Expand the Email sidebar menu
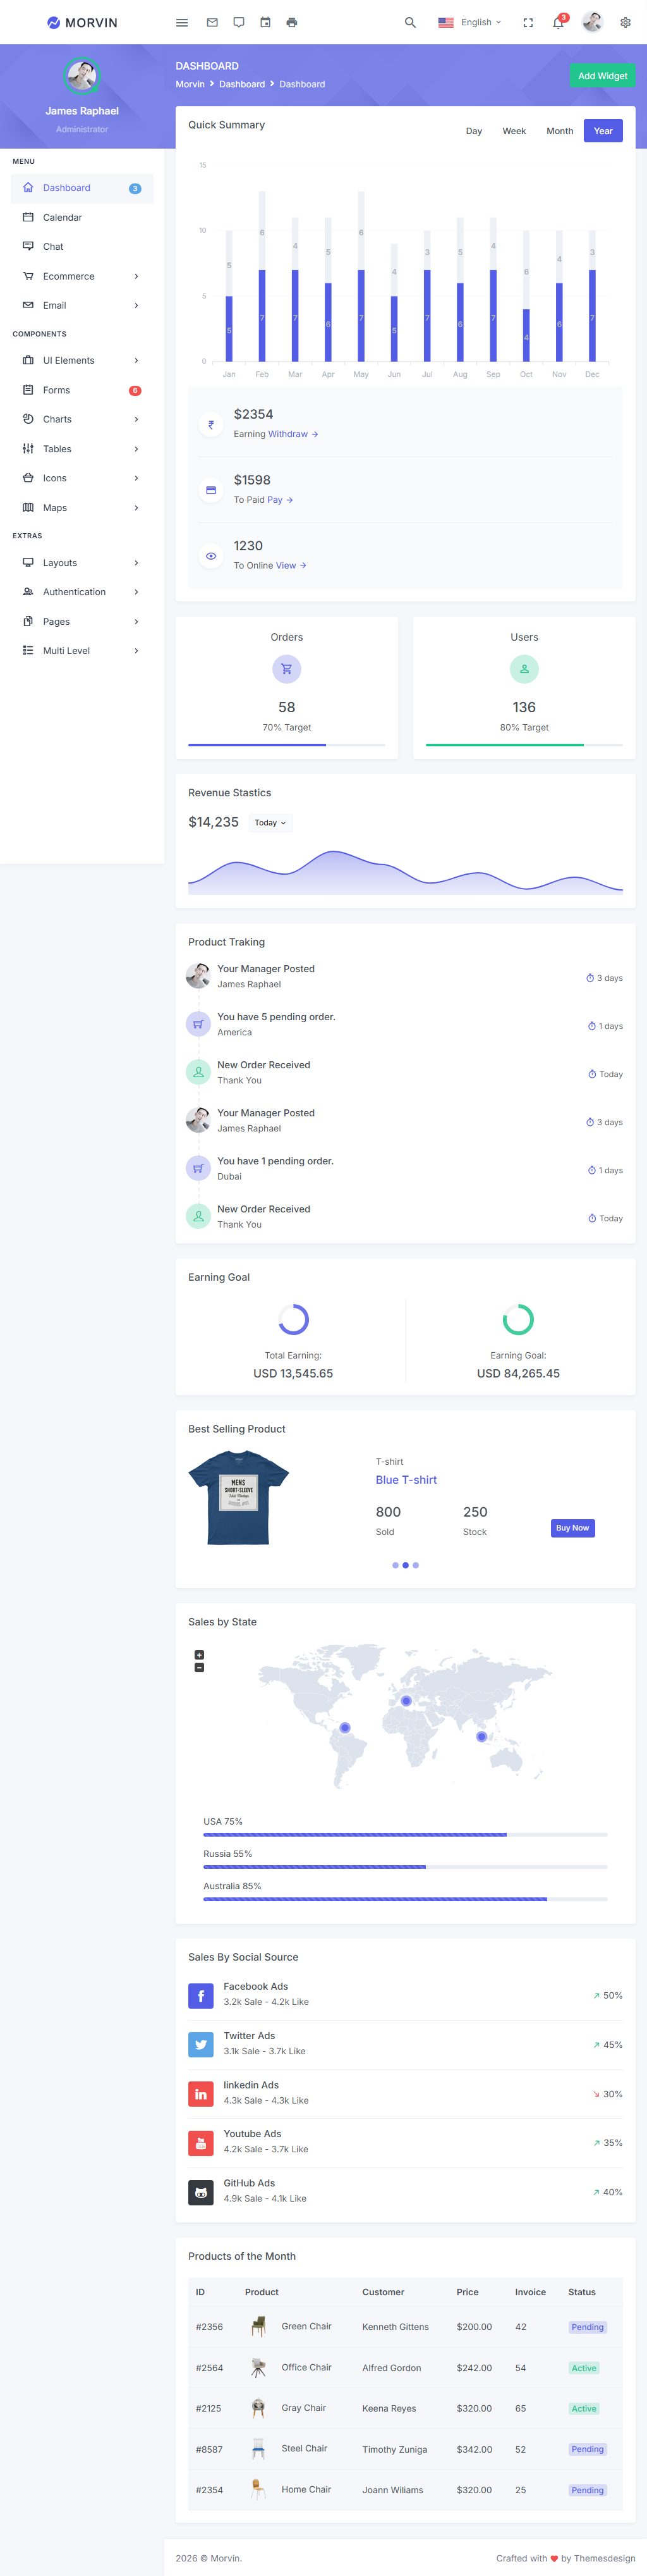Viewport: 647px width, 2576px height. pos(82,305)
